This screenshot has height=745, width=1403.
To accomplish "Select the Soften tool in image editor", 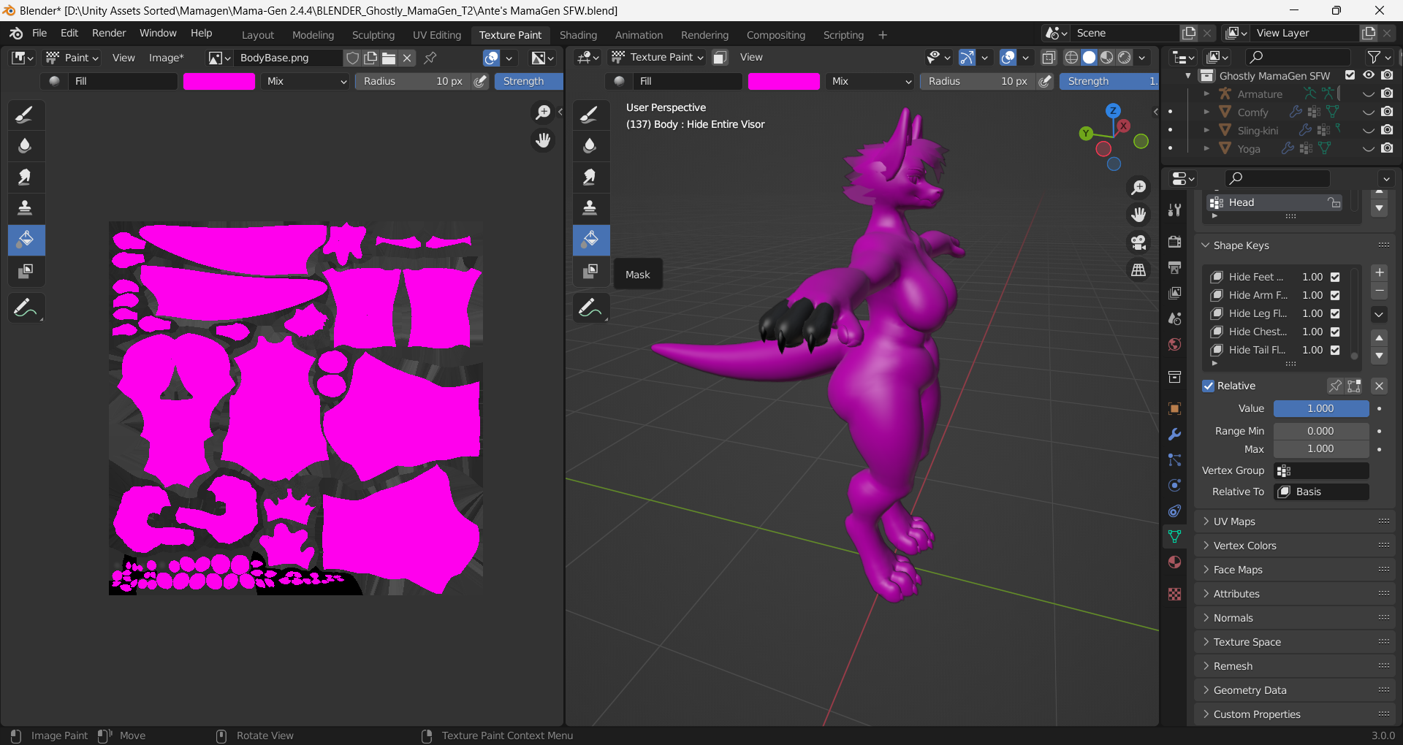I will coord(26,145).
